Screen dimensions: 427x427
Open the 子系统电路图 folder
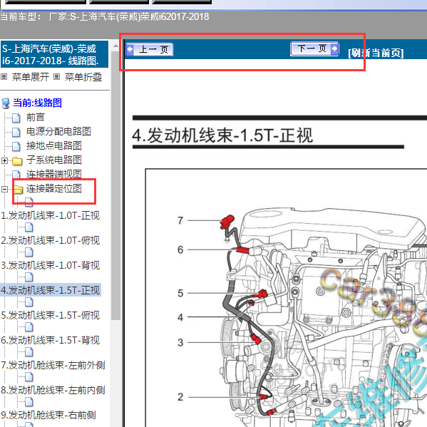(54, 160)
